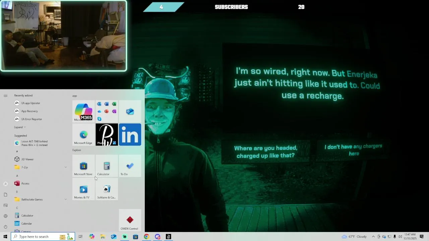Viewport: 429px width, 241px height.
Task: Click the Windows Start button
Action: point(5,237)
